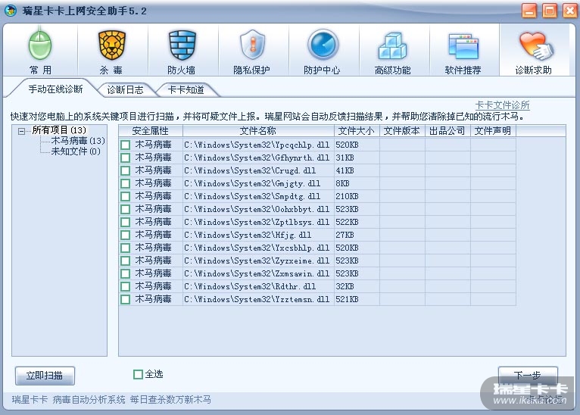This screenshot has width=580, height=415.
Task: Switch to the 手动在线诊断 tab
Action: click(x=55, y=89)
